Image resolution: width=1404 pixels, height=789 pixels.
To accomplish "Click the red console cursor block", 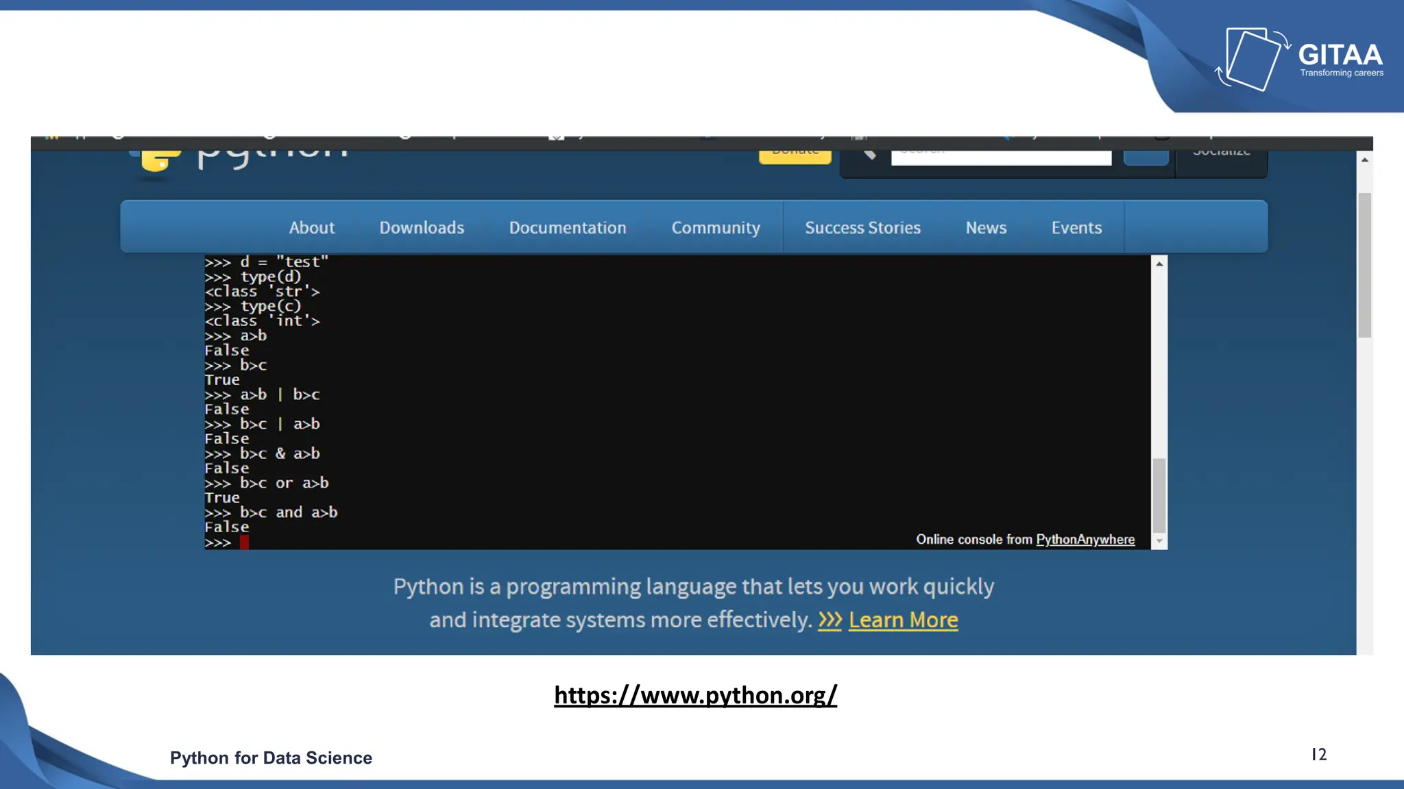I will pos(244,542).
